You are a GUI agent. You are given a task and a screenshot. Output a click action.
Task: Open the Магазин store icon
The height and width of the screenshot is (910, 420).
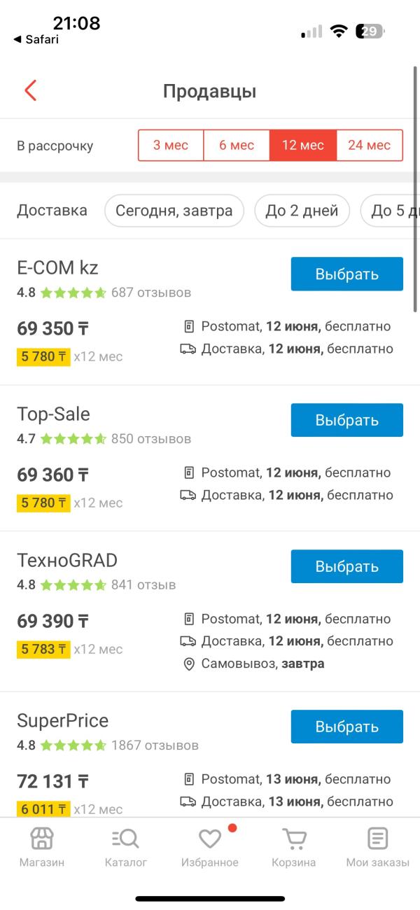(42, 838)
